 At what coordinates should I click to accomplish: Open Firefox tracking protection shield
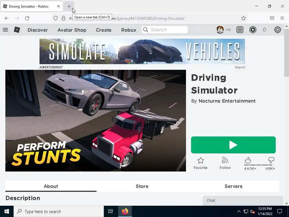coord(56,18)
